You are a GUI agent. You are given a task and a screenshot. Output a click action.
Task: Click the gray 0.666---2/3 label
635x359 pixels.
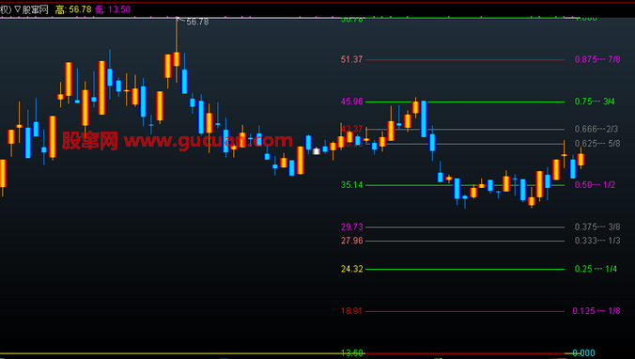(596, 129)
